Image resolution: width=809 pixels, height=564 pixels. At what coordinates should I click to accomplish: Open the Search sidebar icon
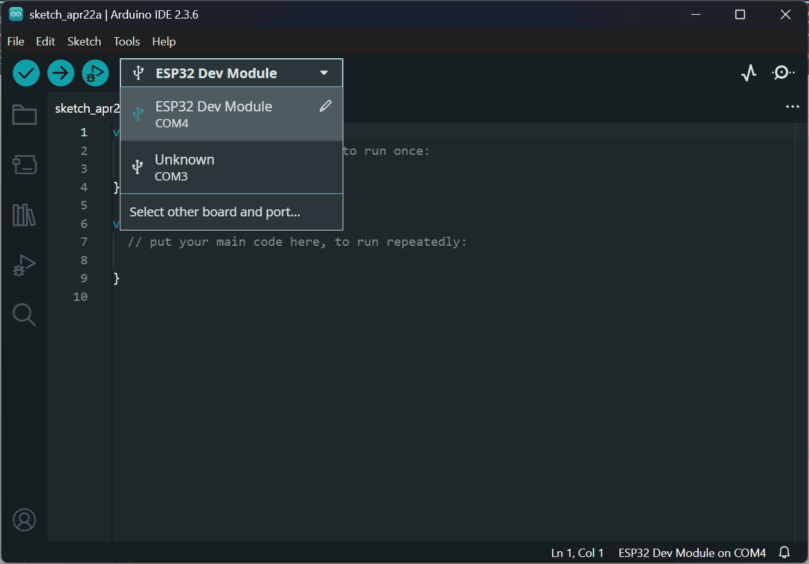24,314
